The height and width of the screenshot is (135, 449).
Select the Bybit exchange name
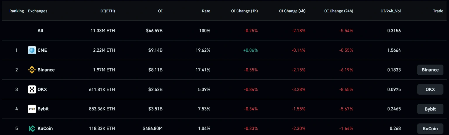pyautogui.click(x=43, y=109)
